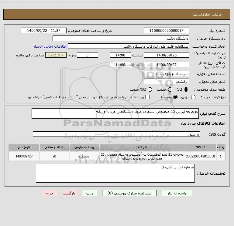The width and height of the screenshot is (234, 226).
Task: Click the تاریخ نیاز column header
Action: click(x=24, y=147)
